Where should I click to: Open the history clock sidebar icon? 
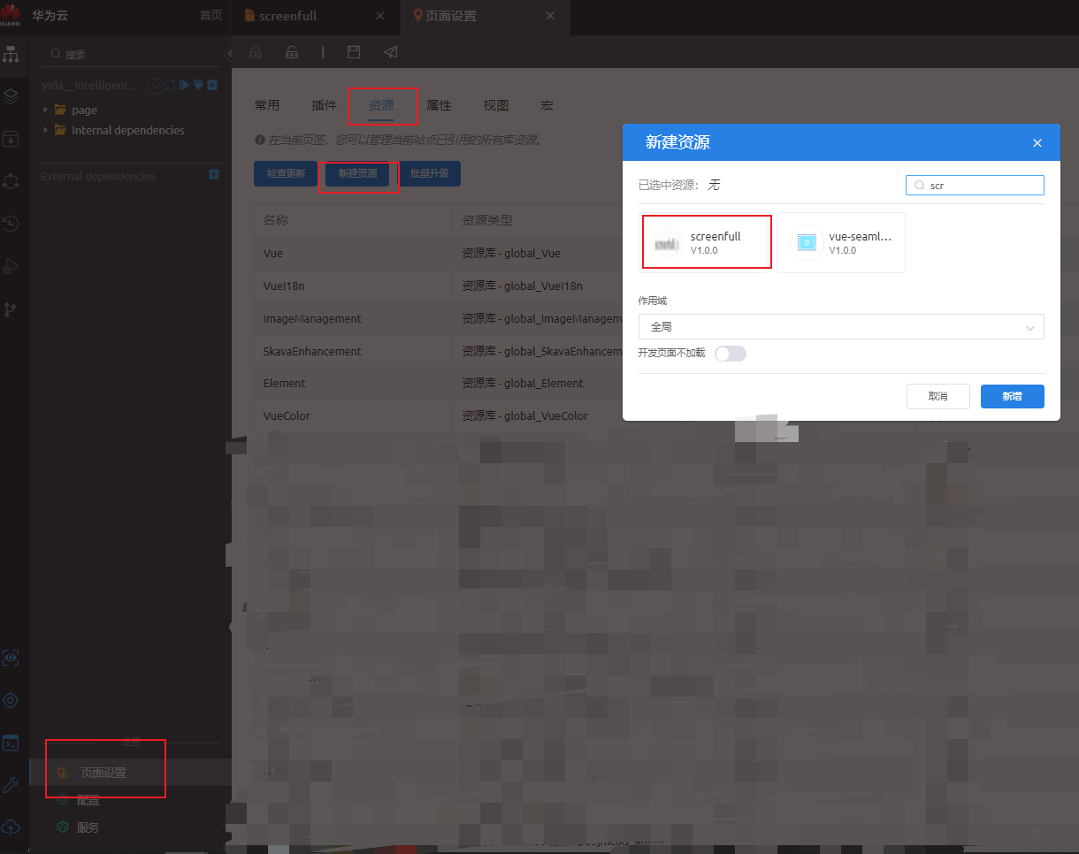coord(11,224)
